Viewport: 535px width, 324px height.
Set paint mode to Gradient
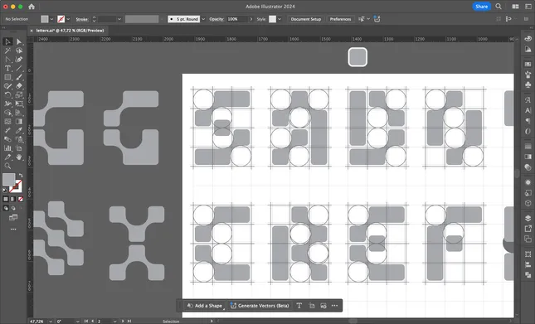(x=13, y=199)
